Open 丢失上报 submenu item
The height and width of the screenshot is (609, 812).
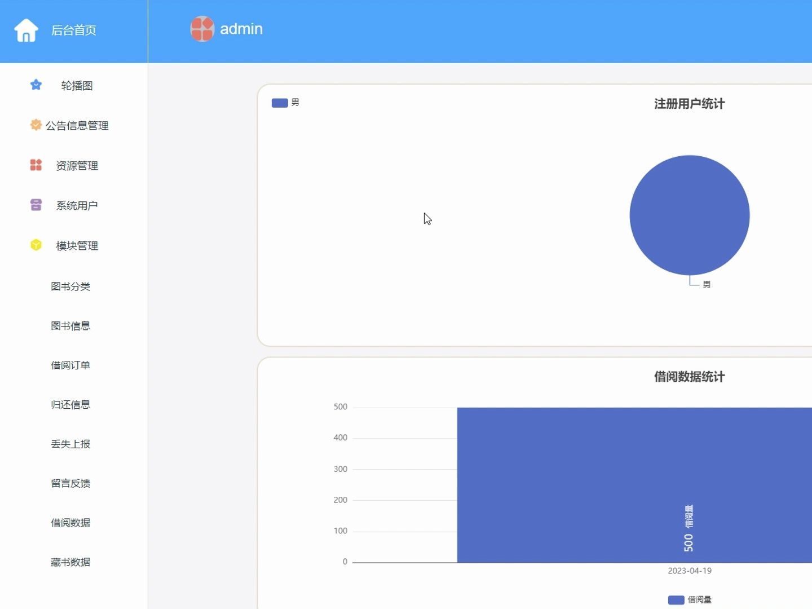pyautogui.click(x=70, y=444)
